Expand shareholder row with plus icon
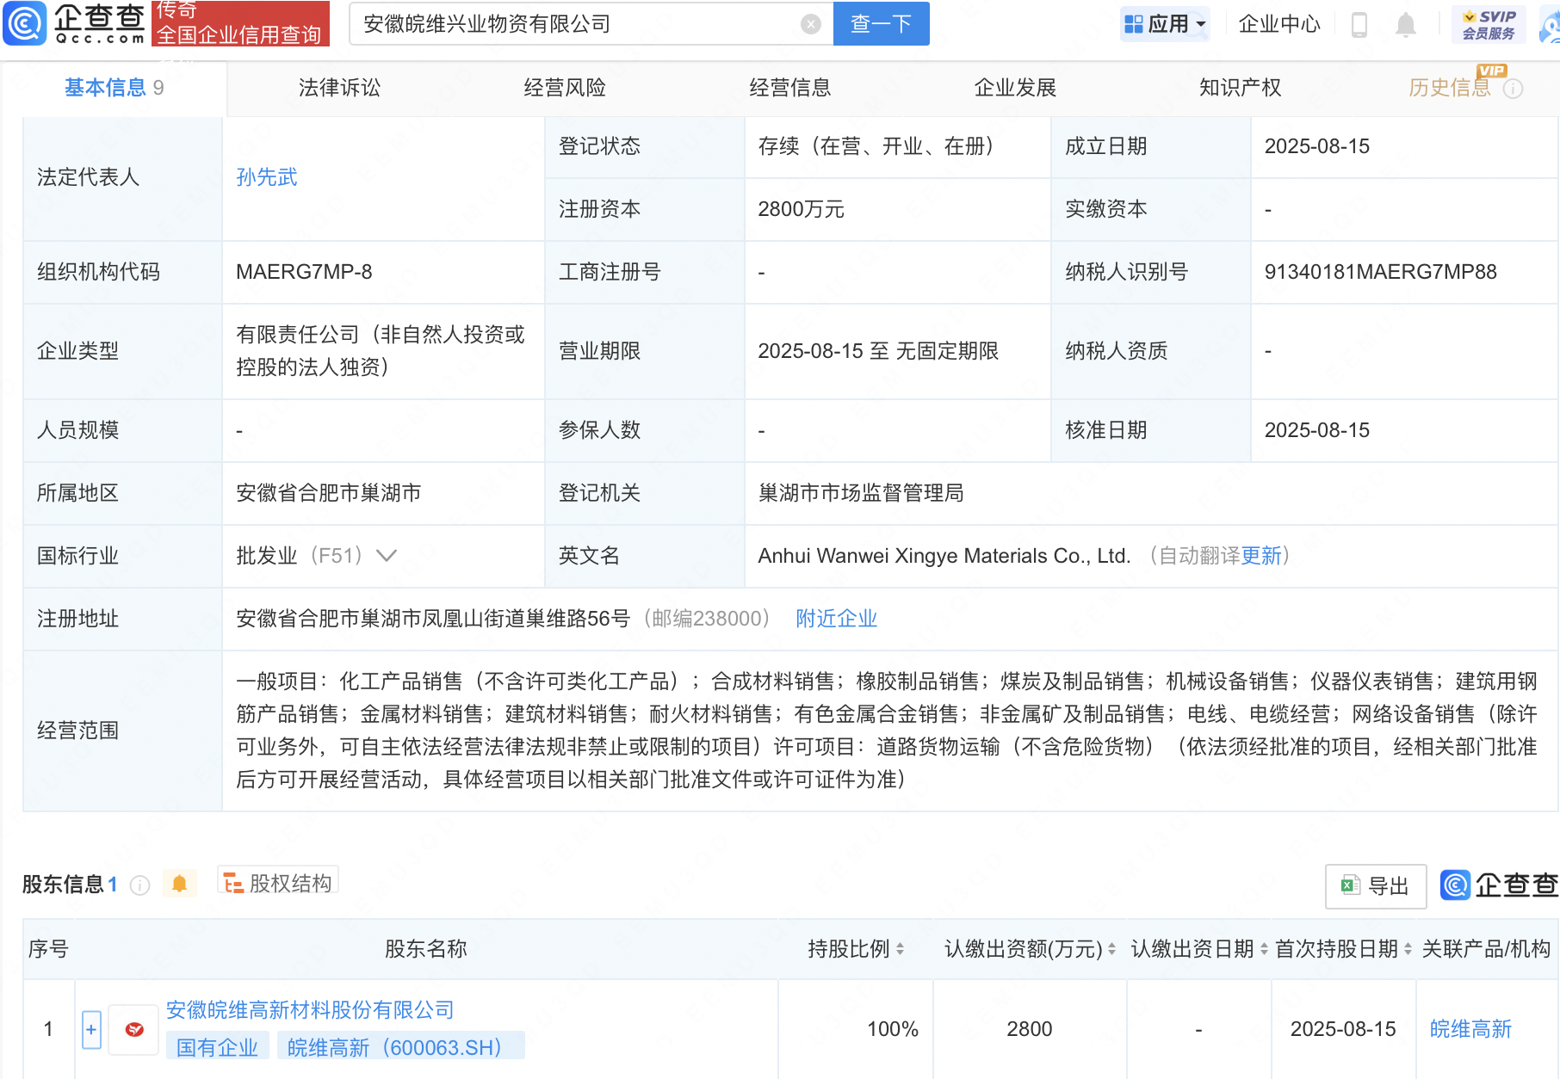1560x1079 pixels. (91, 1029)
